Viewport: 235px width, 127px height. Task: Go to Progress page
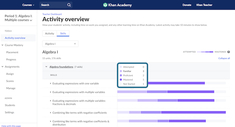[x=11, y=59]
